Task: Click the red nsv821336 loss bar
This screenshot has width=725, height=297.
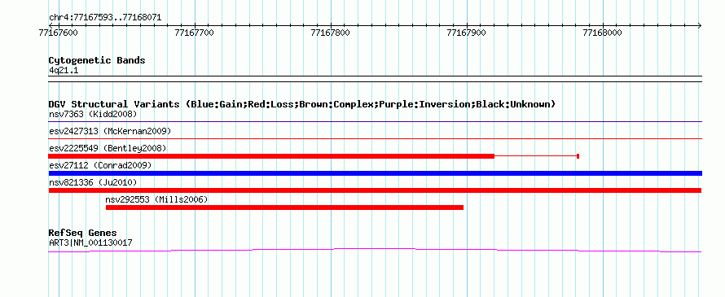Action: pos(375,190)
